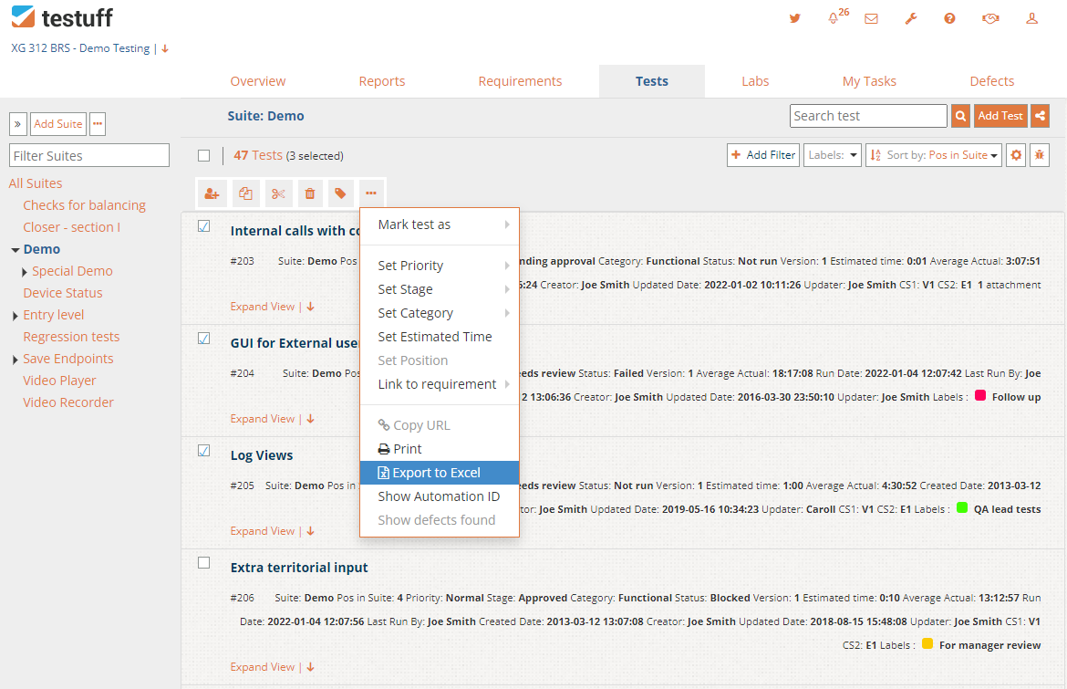Open the gear display settings icon
The image size is (1067, 689).
1016,155
